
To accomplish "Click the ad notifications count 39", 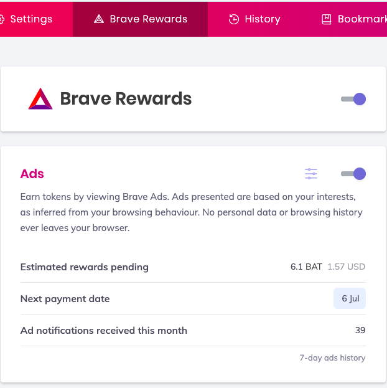I will (360, 330).
